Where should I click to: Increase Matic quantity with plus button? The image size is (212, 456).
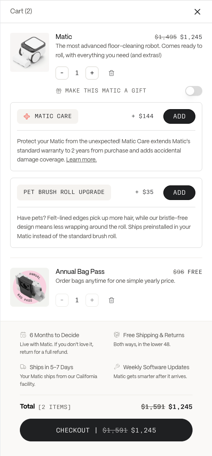pyautogui.click(x=92, y=73)
